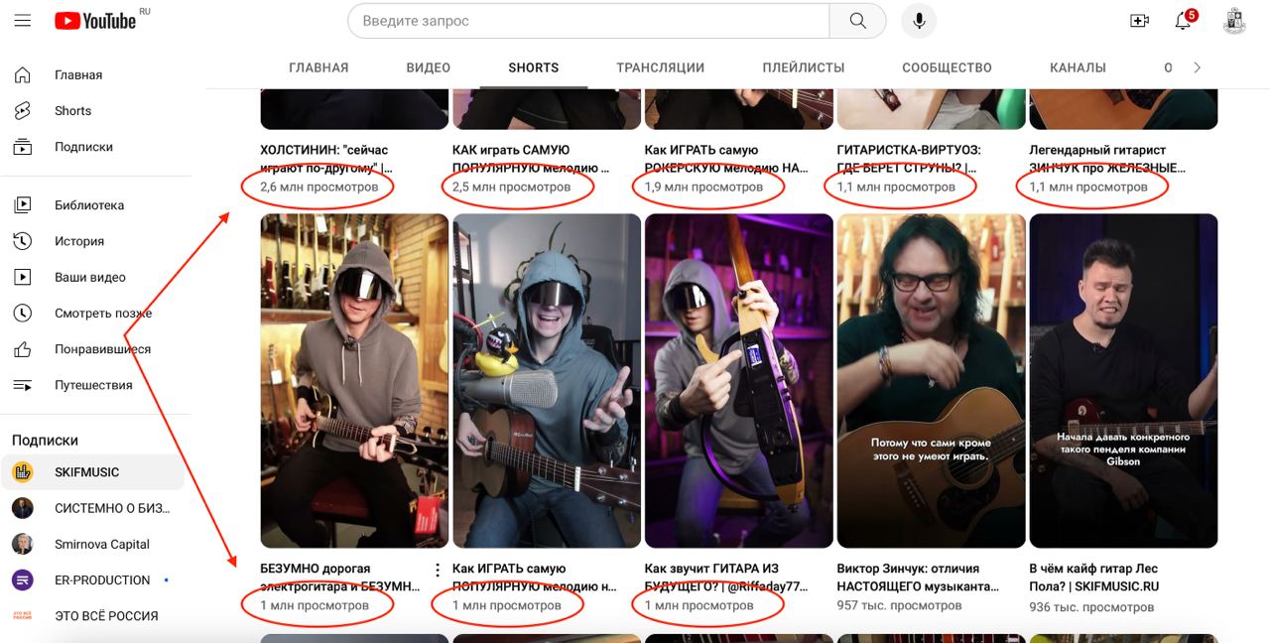Open thumbnail of В чём кайф гитар short
Screen dimensions: 1270x643
click(1124, 381)
